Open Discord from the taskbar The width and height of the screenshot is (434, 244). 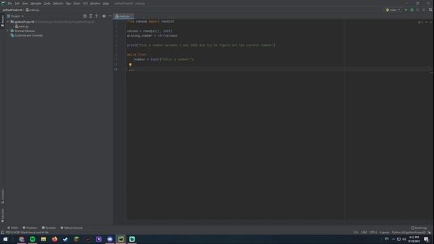pyautogui.click(x=110, y=239)
